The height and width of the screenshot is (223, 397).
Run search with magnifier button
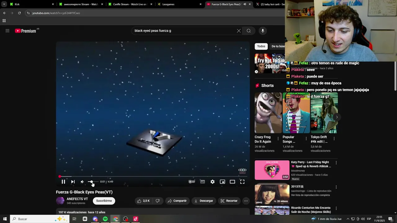click(249, 31)
